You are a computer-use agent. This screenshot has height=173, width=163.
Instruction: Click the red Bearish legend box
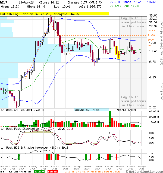point(52,172)
